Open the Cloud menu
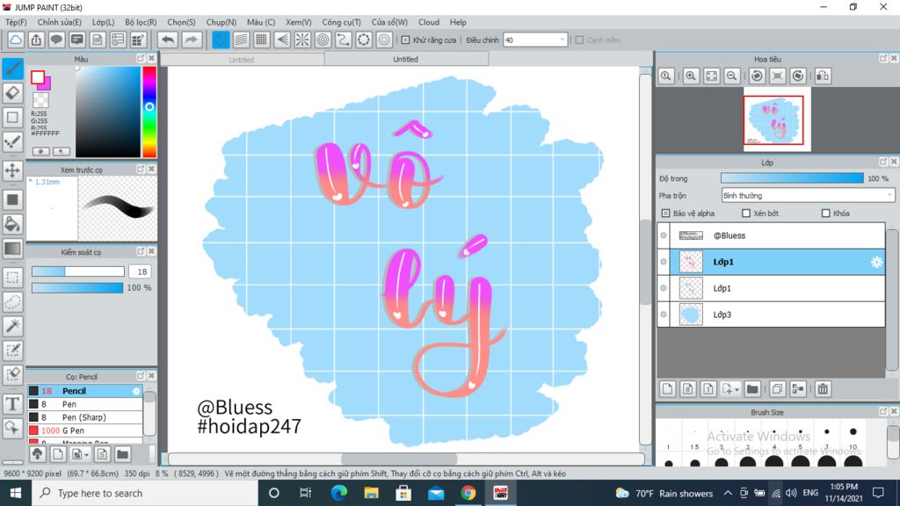Viewport: 900px width, 506px height. [429, 22]
